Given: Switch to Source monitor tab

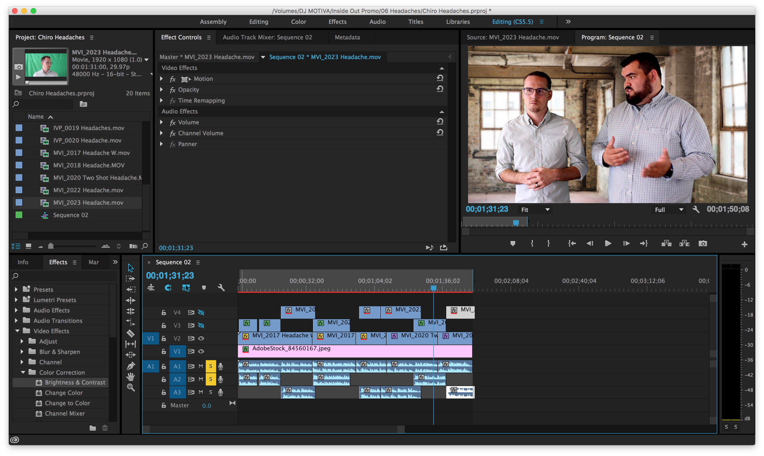Looking at the screenshot, I should (x=512, y=38).
